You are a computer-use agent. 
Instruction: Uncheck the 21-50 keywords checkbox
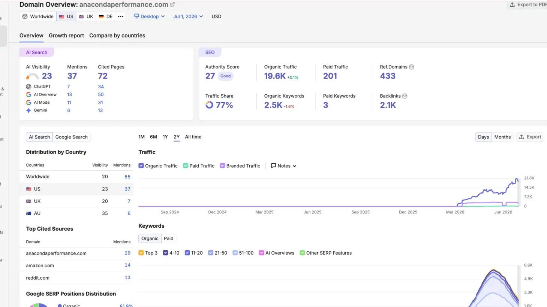[x=211, y=253]
